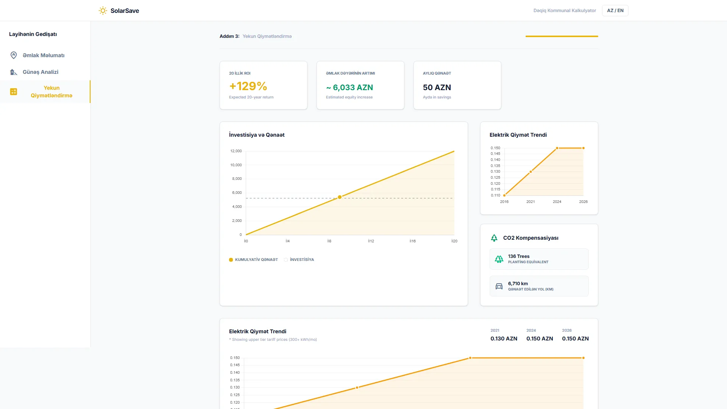The height and width of the screenshot is (409, 727).
Task: Click the Addım 3: step label
Action: (229, 36)
